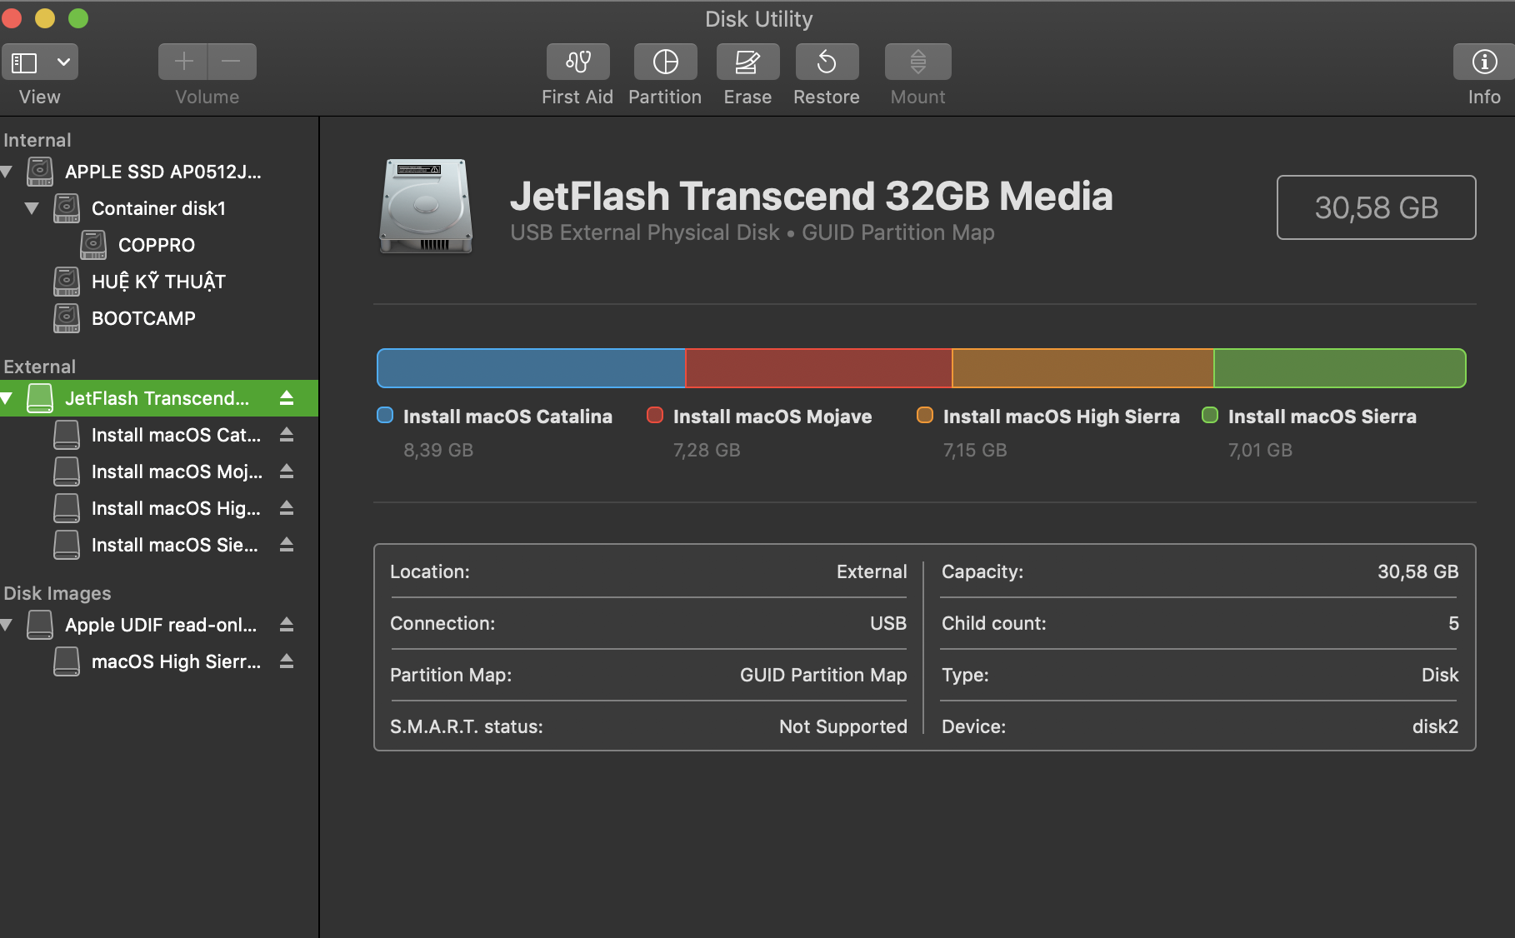1515x938 pixels.
Task: Eject the JetFlash Transcend disk
Action: pos(287,397)
